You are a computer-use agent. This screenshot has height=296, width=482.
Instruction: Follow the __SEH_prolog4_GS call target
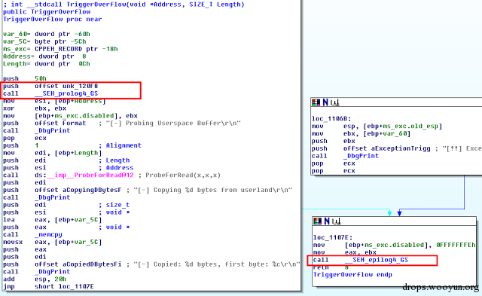[x=66, y=93]
